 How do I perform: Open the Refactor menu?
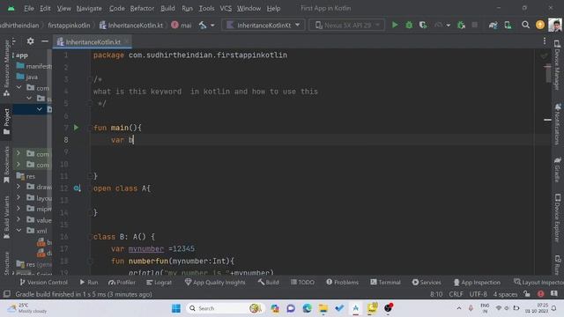(x=142, y=8)
